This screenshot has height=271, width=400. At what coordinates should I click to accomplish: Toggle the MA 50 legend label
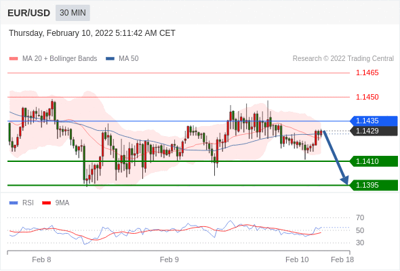pyautogui.click(x=129, y=59)
